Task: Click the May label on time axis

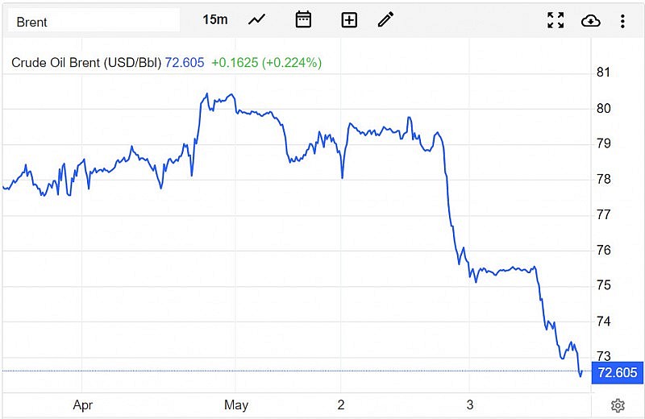Action: click(x=236, y=404)
